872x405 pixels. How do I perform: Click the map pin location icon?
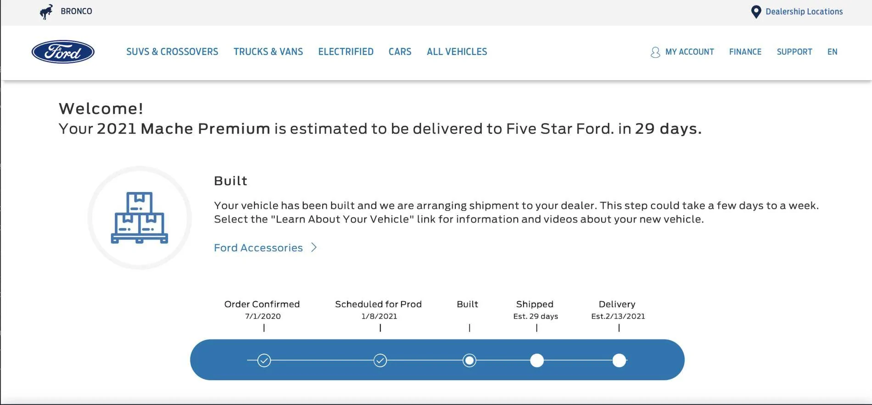[756, 12]
